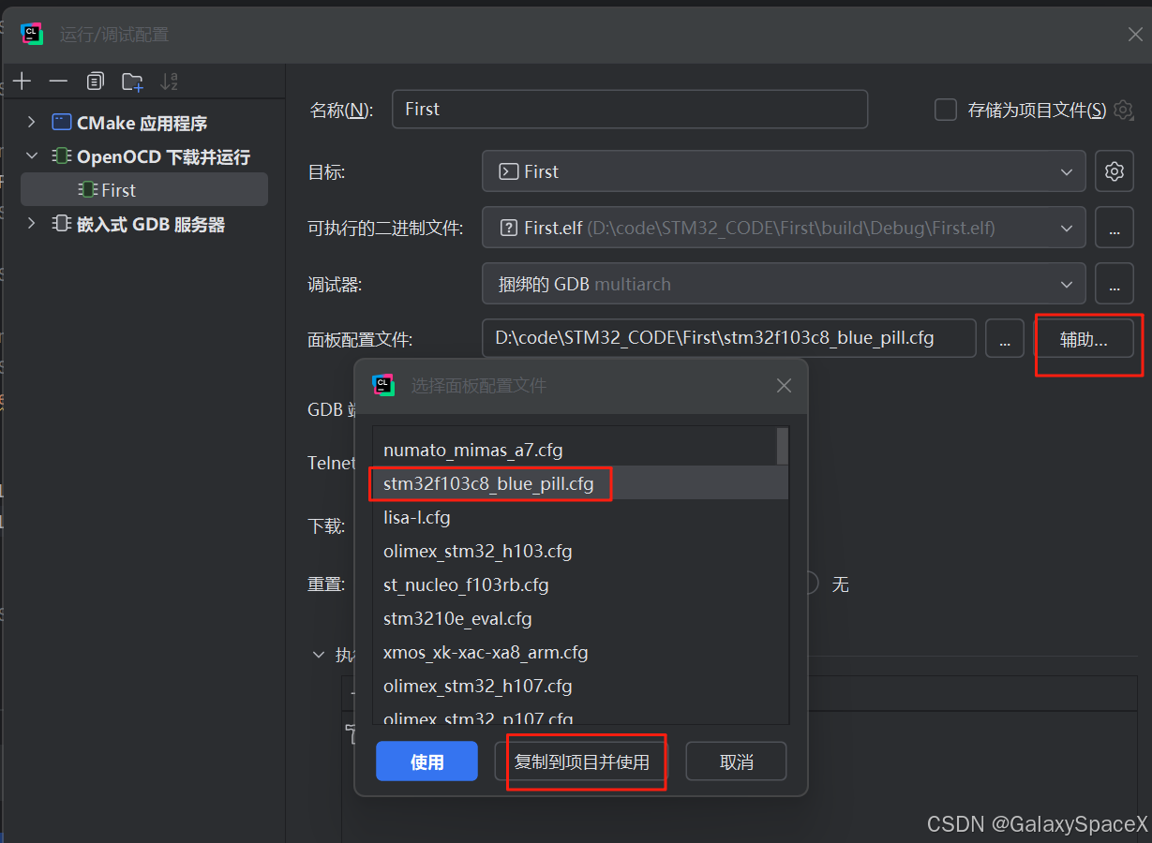Click the 嵌入式 GDB 服务器 chip icon

(x=61, y=224)
